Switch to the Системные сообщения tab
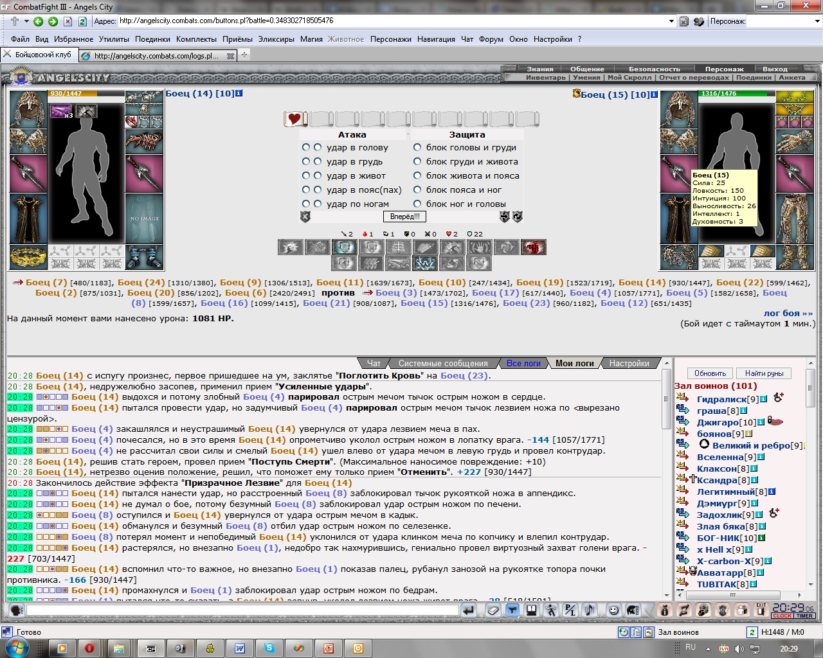Screen dimensions: 823x658 click(443, 363)
